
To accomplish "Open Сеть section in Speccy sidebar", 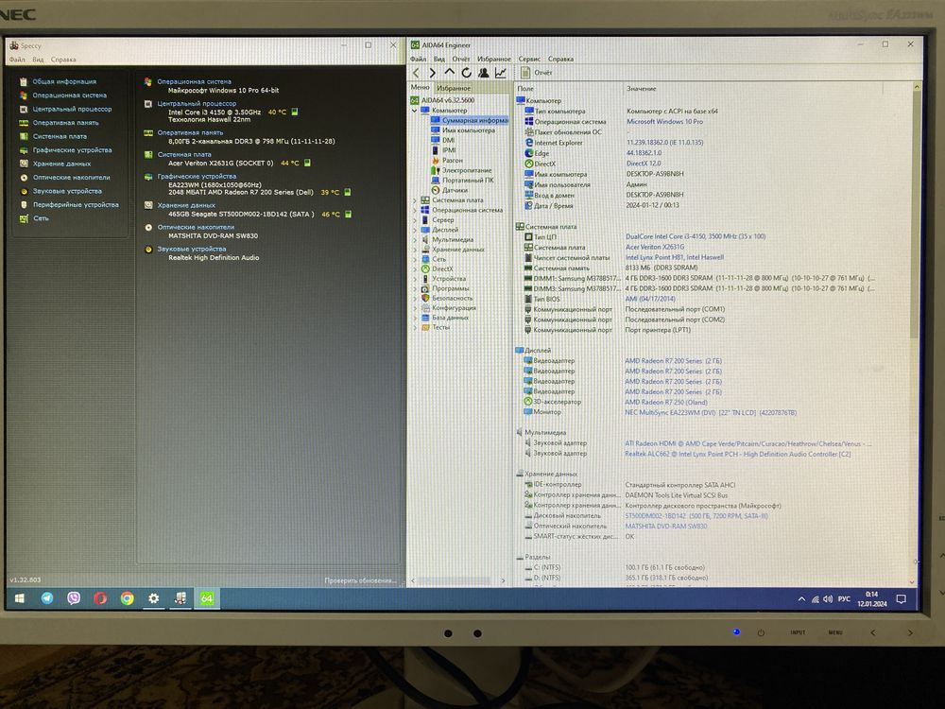I will click(x=34, y=218).
